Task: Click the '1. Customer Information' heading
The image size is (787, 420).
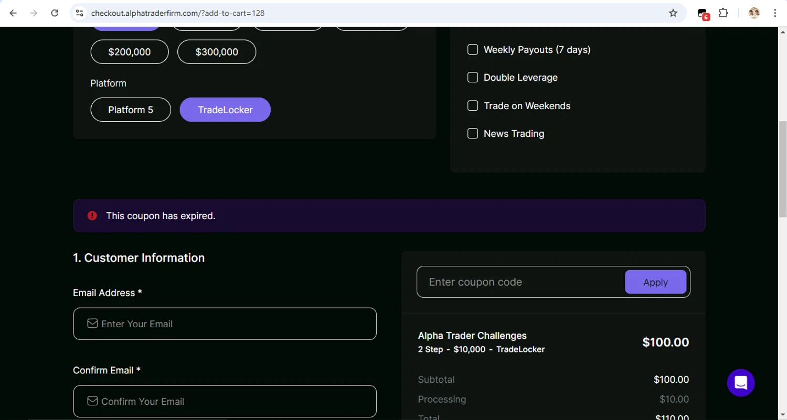Action: (x=139, y=258)
